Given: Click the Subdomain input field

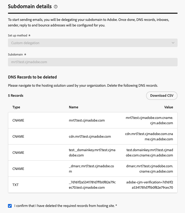Looking at the screenshot, I should [x=93, y=62].
